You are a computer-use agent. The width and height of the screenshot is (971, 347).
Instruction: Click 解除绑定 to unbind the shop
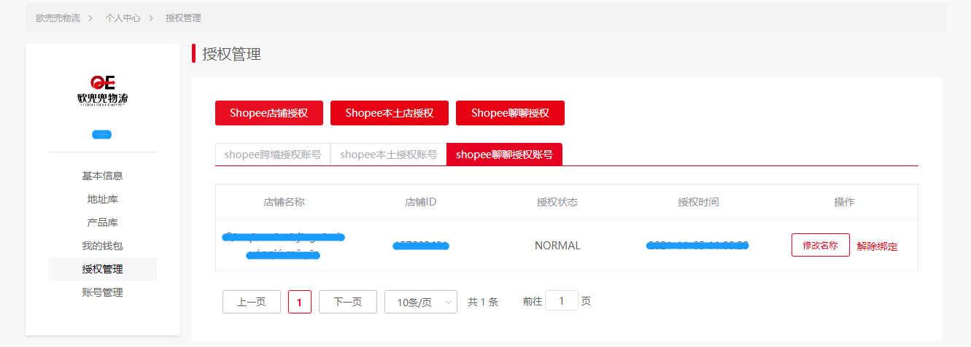click(878, 246)
